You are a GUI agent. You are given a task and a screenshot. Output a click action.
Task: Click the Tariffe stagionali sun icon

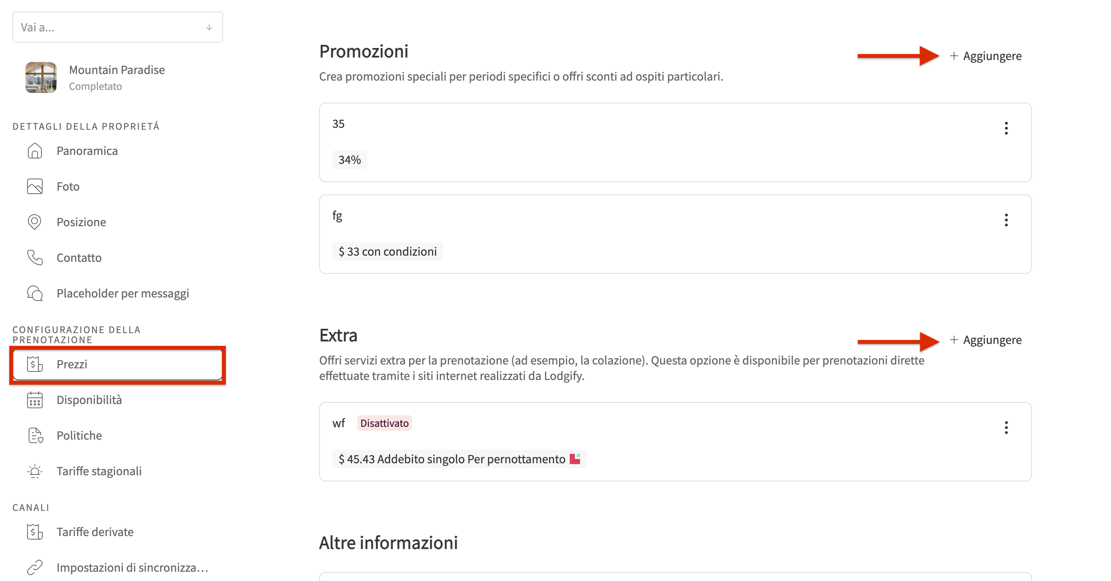pos(34,471)
